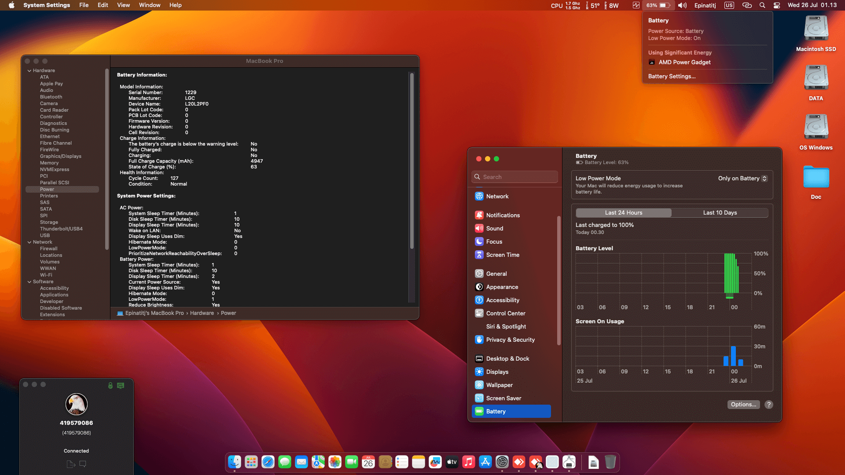The height and width of the screenshot is (475, 845).
Task: Open the Only on Battery dropdown
Action: [742, 178]
